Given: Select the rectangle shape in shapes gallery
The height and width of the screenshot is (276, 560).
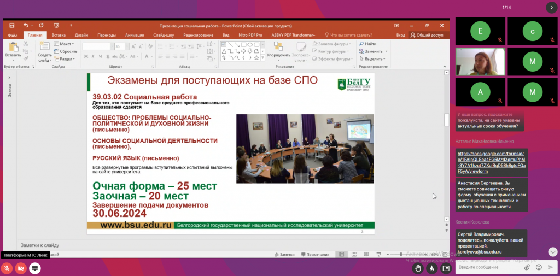Looking at the screenshot, I should 243,45.
